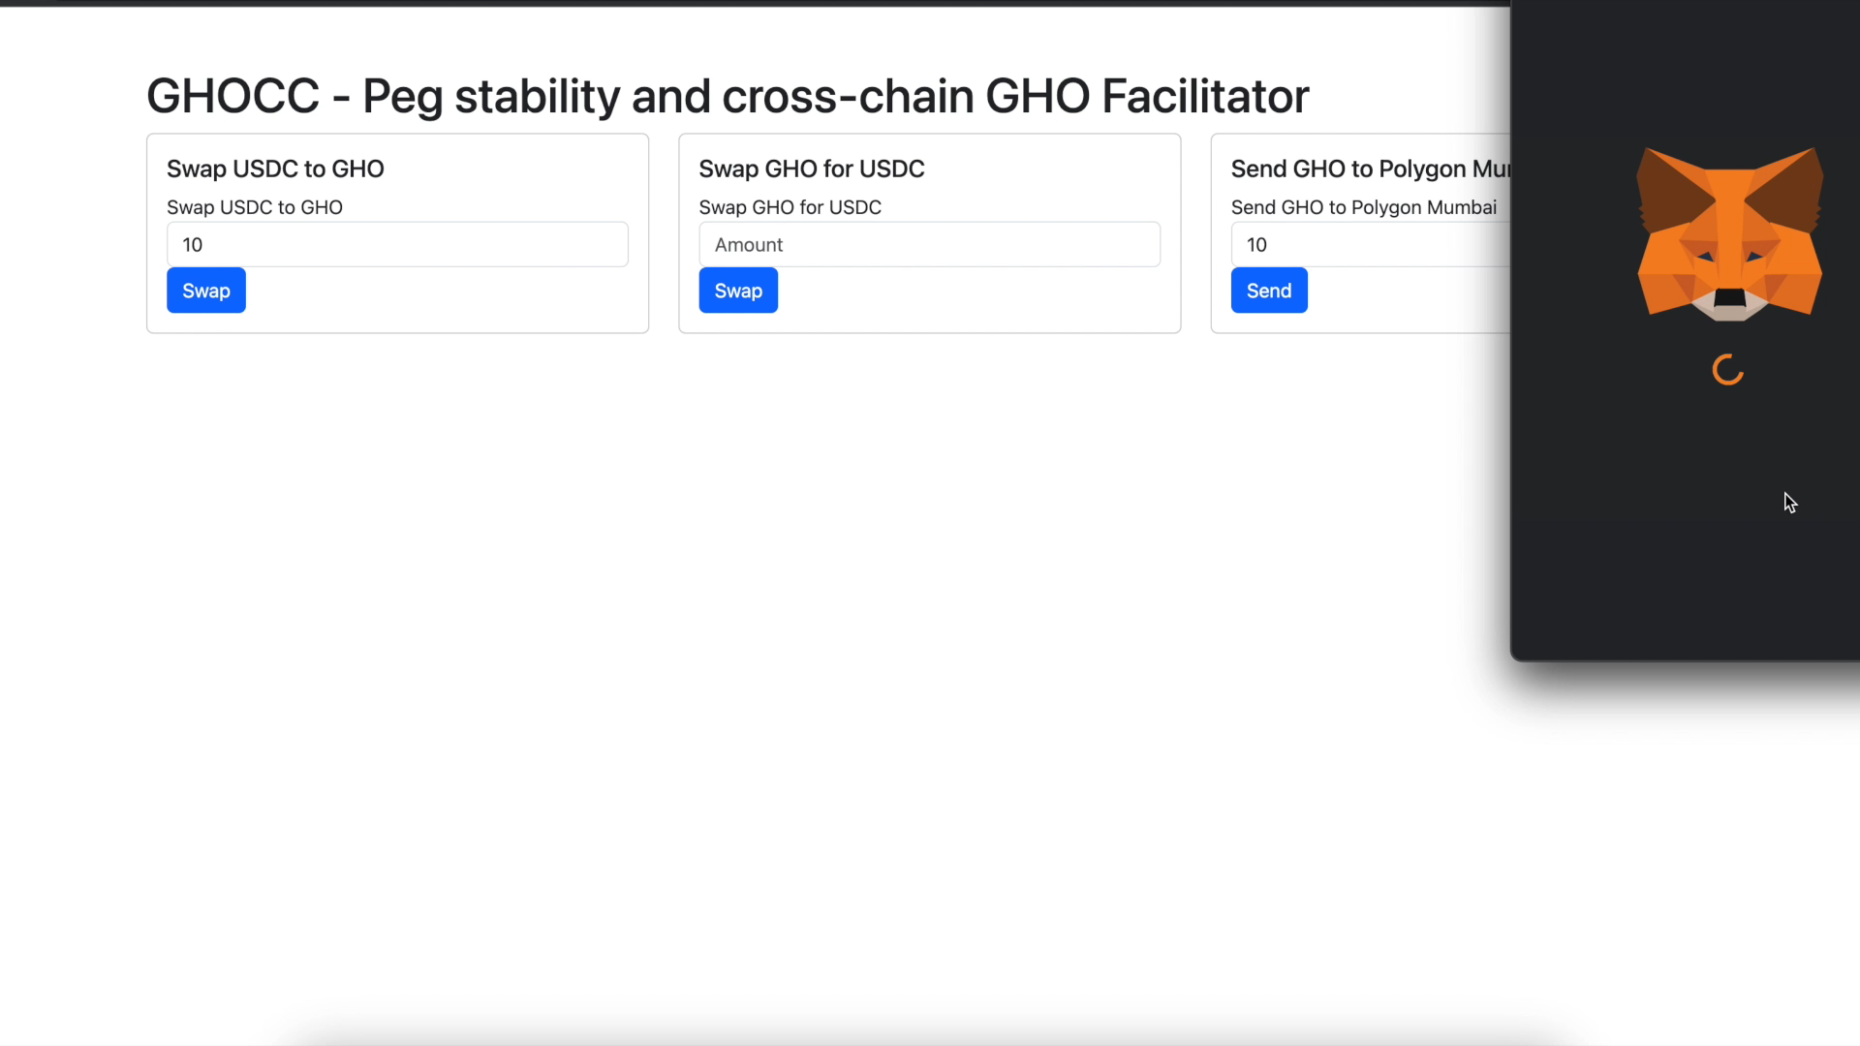This screenshot has height=1046, width=1860.
Task: Click the larger Swap USDC to GHO card heading
Action: click(275, 169)
